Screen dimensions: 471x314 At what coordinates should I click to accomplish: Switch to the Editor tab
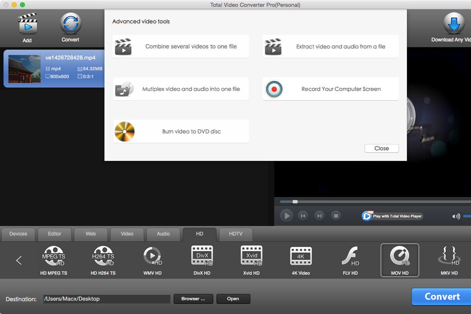[x=55, y=234]
